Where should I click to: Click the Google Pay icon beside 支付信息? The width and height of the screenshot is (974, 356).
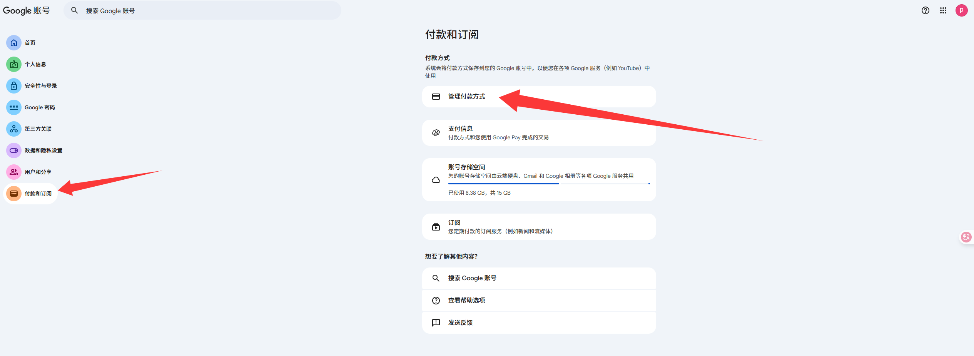point(436,133)
